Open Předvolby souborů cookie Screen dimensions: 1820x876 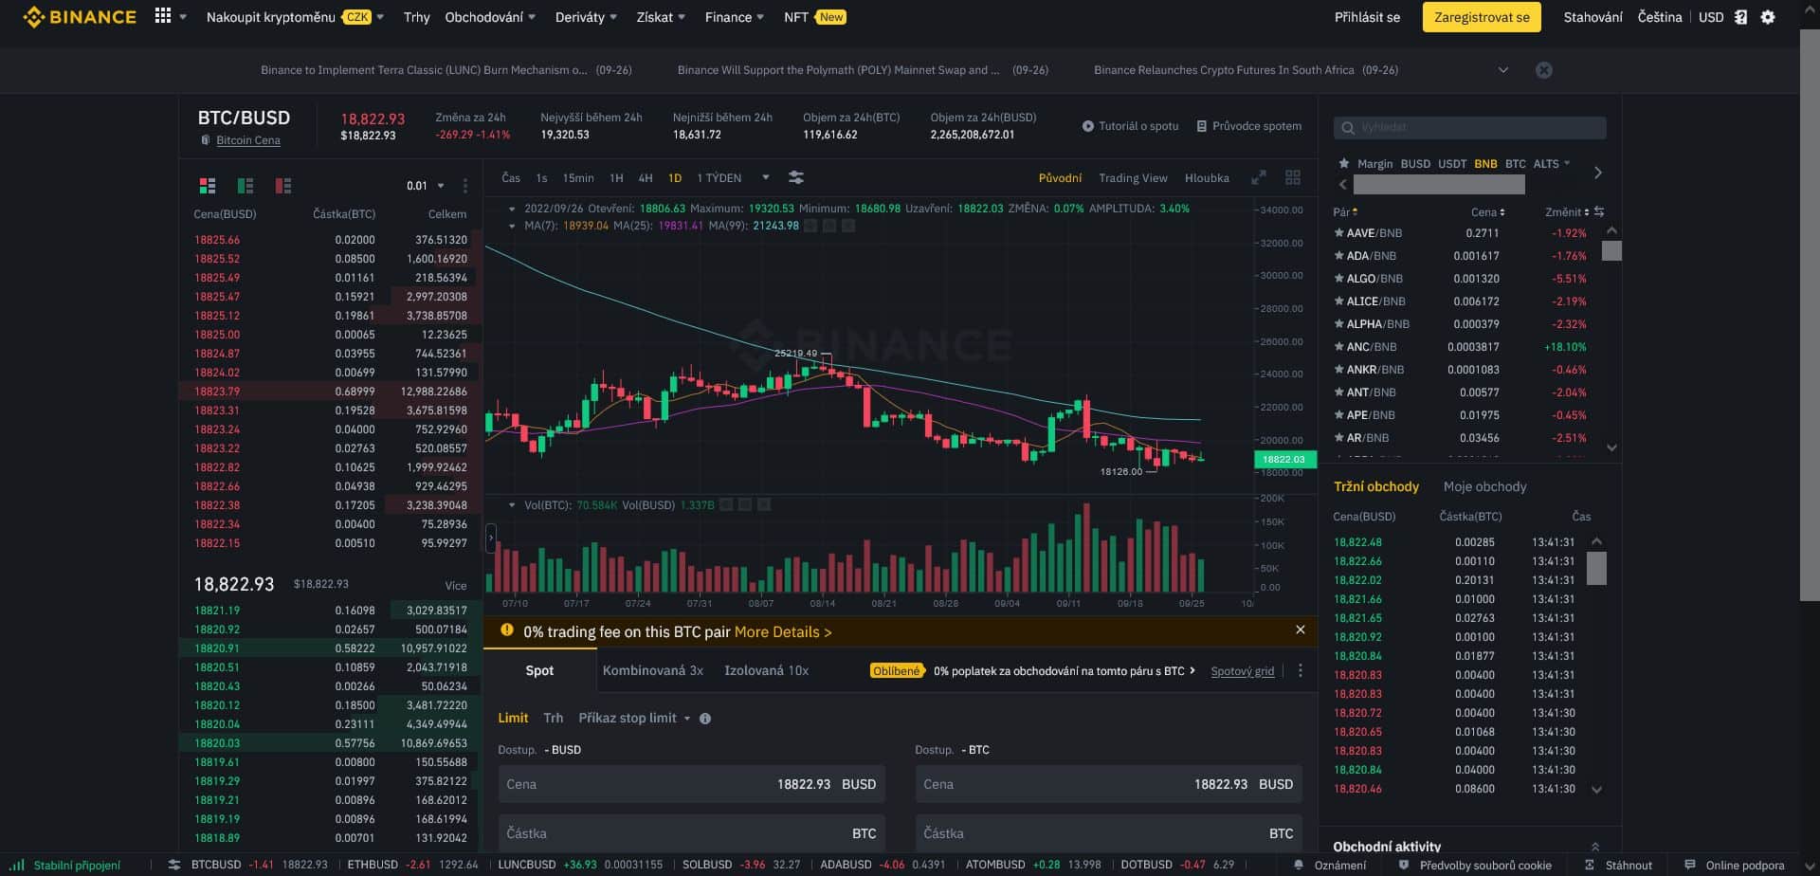[1475, 866]
